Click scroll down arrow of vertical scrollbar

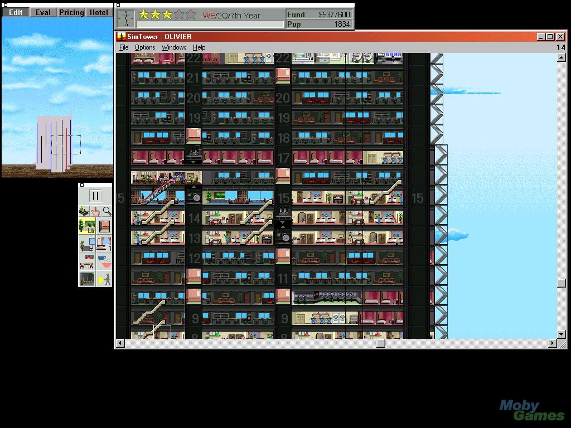coord(562,334)
